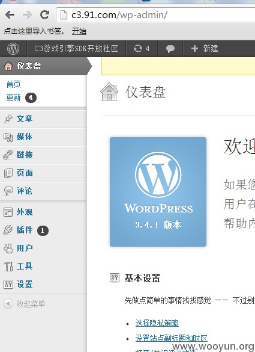Screen dimensions: 255x352
Task: Click the page icon in the address bar
Action: [x=64, y=15]
